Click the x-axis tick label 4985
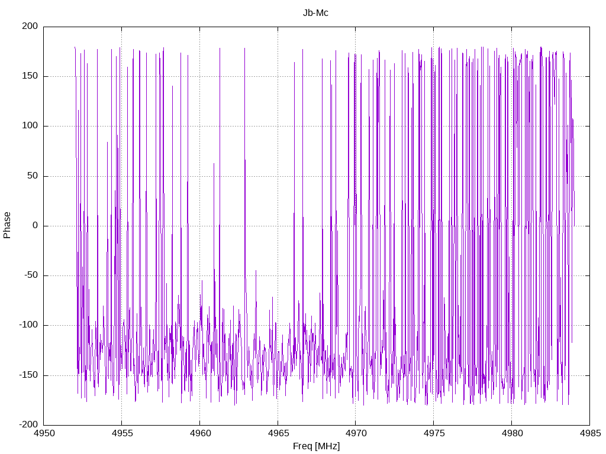 pos(590,433)
